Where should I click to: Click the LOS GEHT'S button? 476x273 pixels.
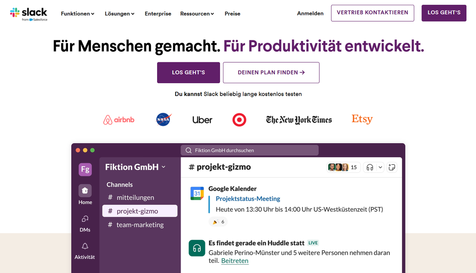click(x=188, y=73)
